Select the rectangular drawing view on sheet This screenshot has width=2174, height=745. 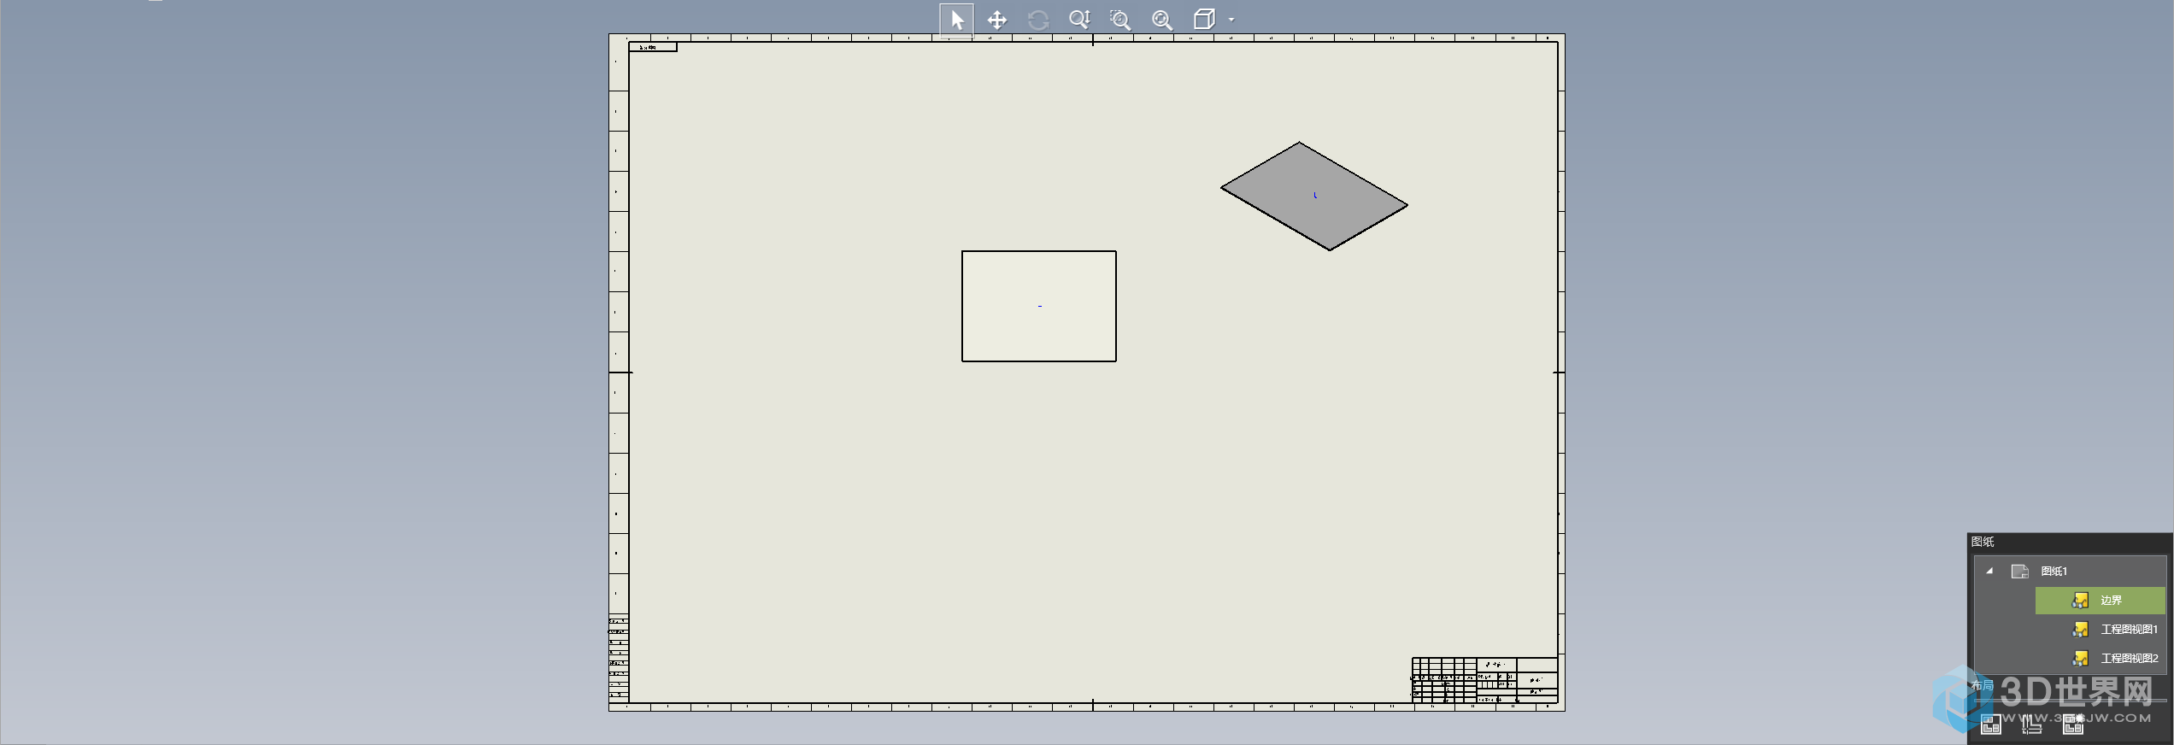tap(1039, 306)
